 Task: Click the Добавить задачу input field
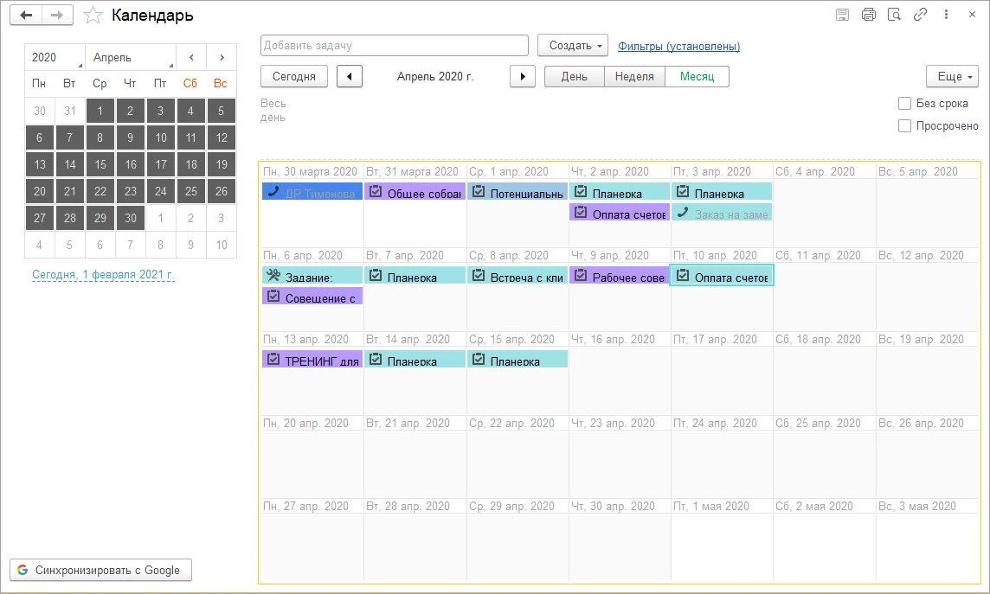point(394,46)
